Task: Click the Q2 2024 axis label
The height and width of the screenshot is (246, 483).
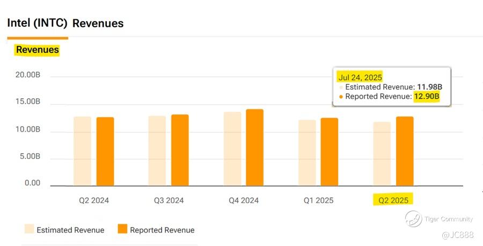Action: pos(94,200)
